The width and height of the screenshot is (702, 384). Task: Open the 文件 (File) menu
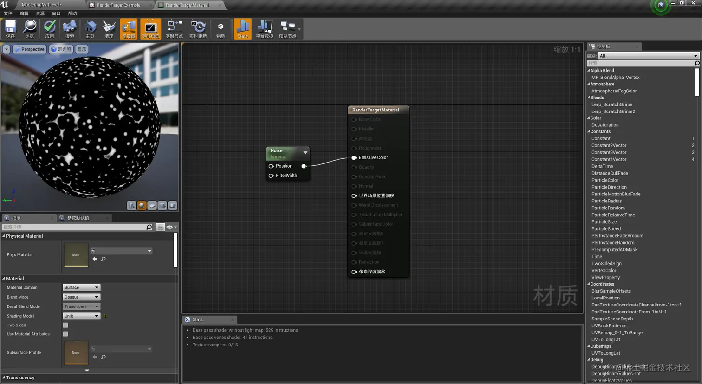(8, 13)
